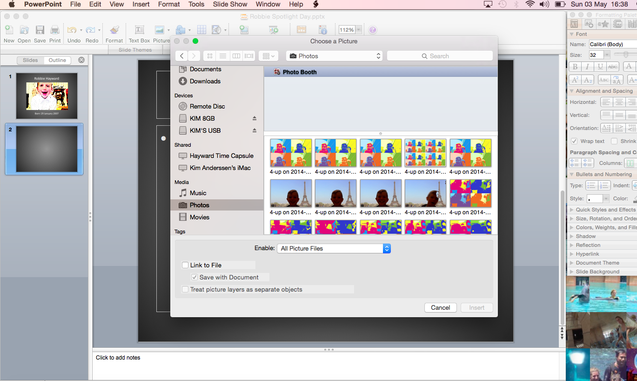Screen dimensions: 637x381
Task: Collapse the Font section of Formatting Palette
Action: [572, 34]
